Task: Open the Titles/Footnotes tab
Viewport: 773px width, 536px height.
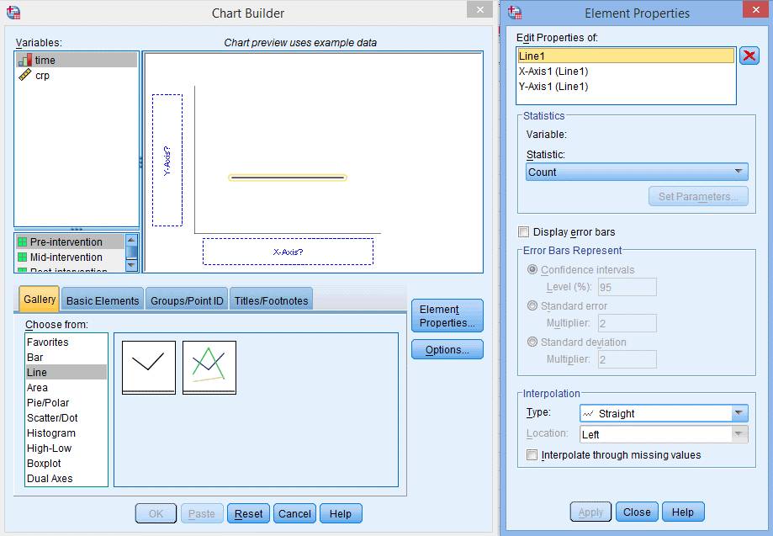Action: coord(271,300)
